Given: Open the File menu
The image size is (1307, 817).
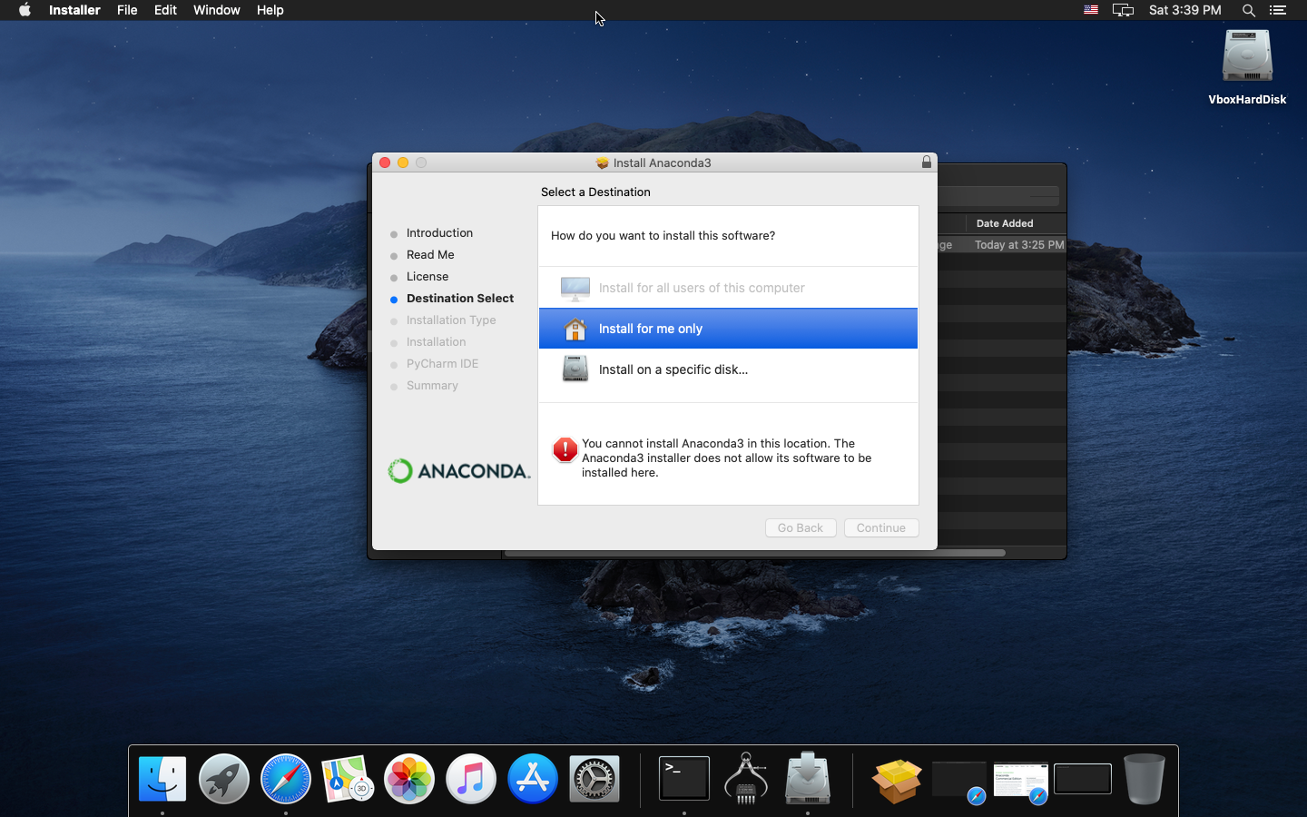Looking at the screenshot, I should click(x=127, y=10).
